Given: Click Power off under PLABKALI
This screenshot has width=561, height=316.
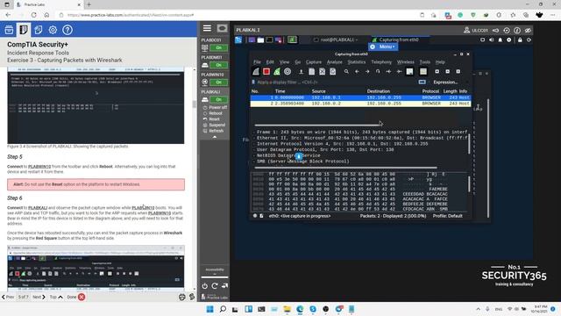Looking at the screenshot, I should pyautogui.click(x=217, y=107).
